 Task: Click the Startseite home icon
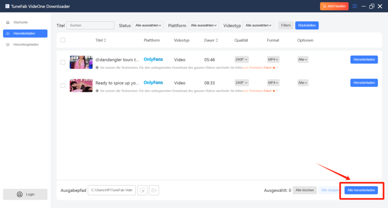click(8, 22)
